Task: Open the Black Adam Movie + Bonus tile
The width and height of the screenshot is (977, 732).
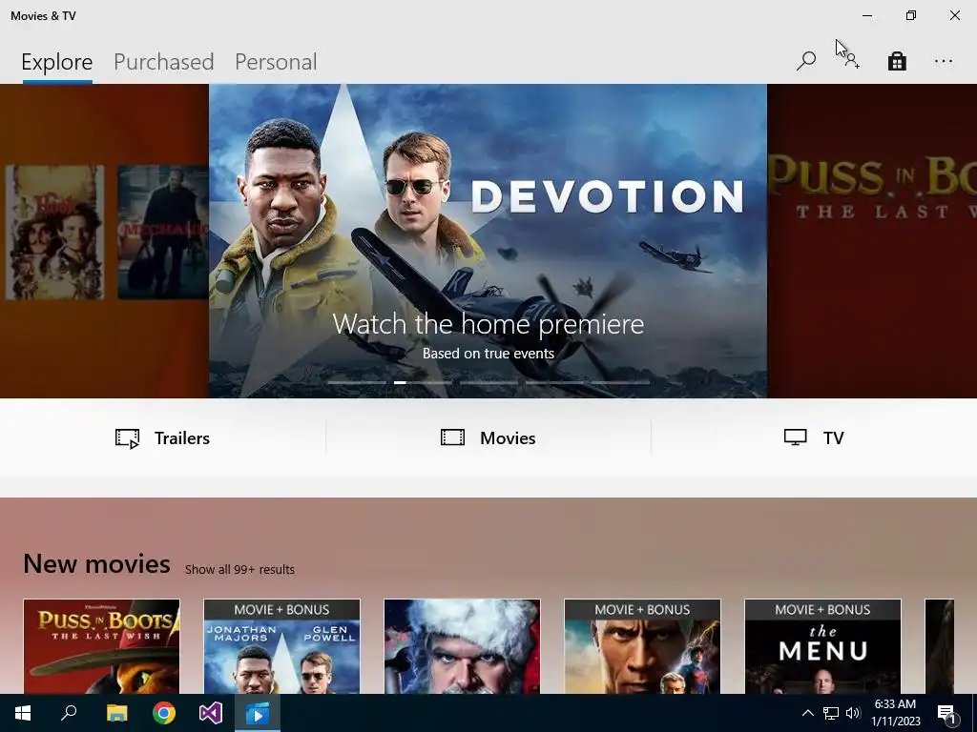Action: tap(642, 646)
